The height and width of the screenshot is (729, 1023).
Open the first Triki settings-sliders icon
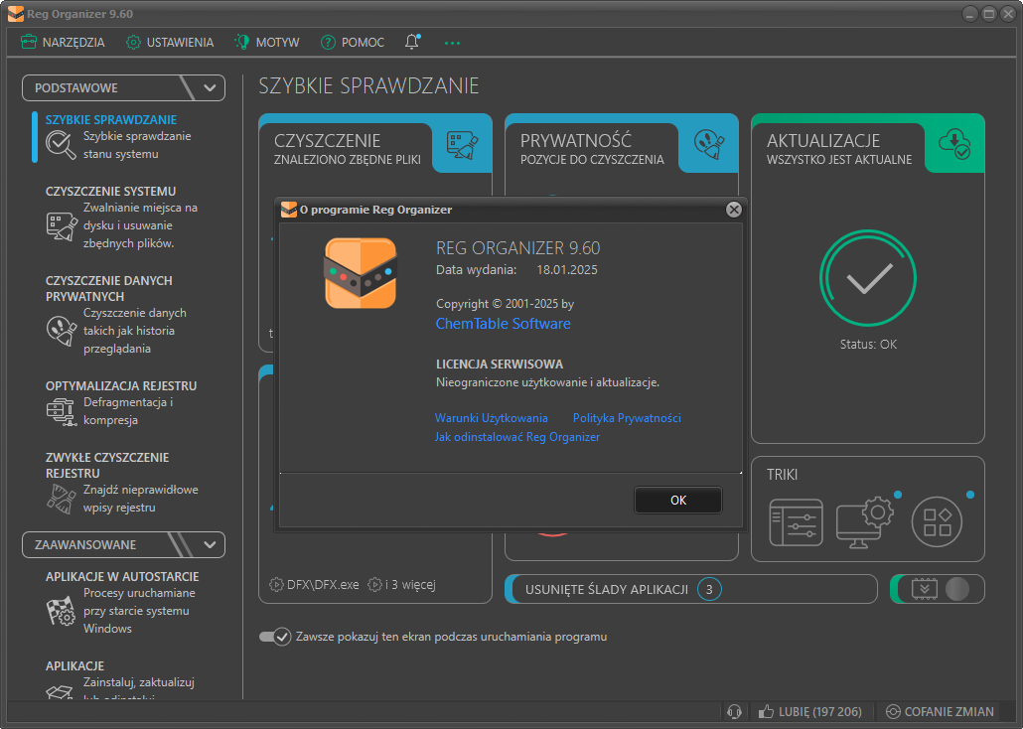(796, 522)
